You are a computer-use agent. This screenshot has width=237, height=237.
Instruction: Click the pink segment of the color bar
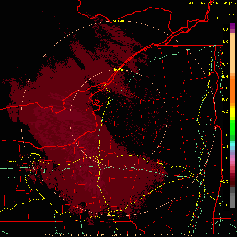pyautogui.click(x=233, y=160)
